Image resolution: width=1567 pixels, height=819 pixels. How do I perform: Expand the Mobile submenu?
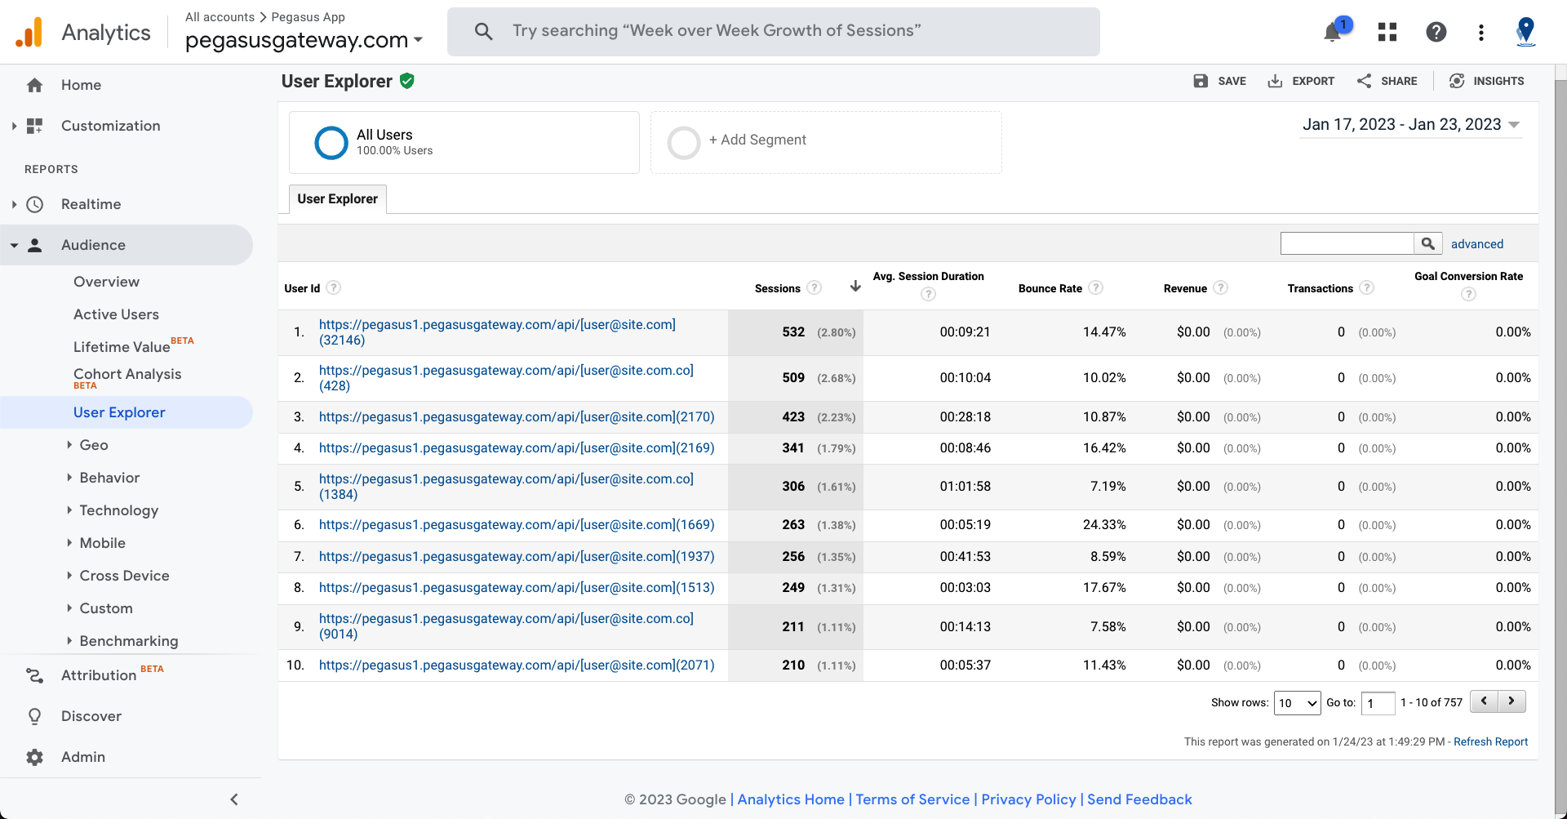[x=69, y=543]
